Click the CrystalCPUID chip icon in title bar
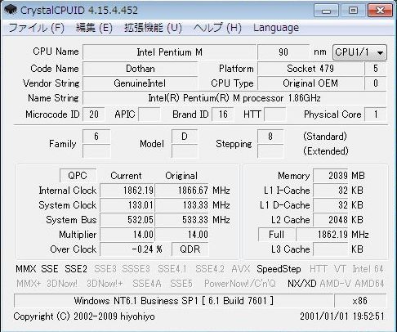 [x=11, y=11]
